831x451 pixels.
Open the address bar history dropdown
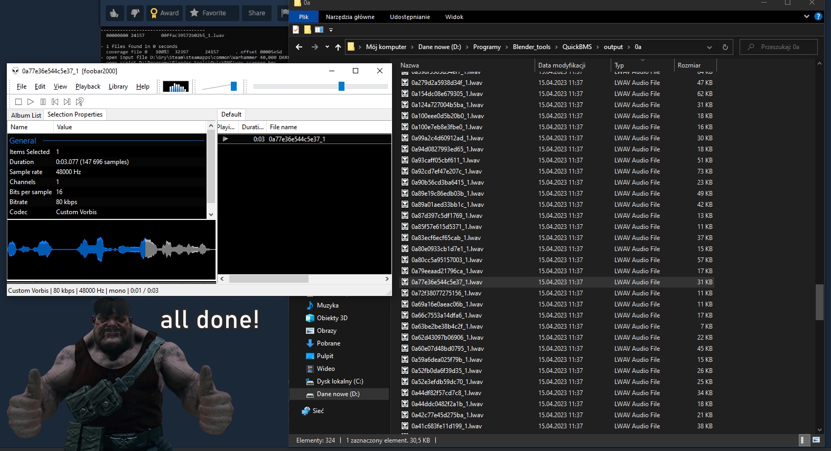pyautogui.click(x=708, y=47)
